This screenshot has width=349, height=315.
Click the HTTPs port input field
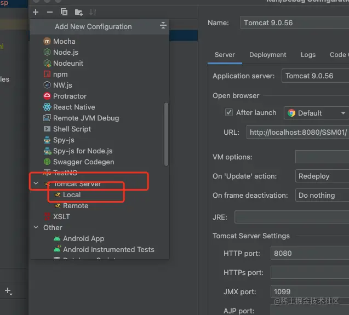[310, 272]
